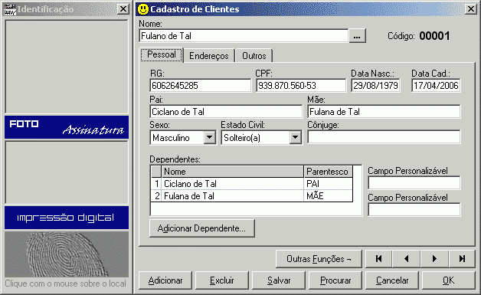Click the PAI parentesco cell

click(329, 184)
